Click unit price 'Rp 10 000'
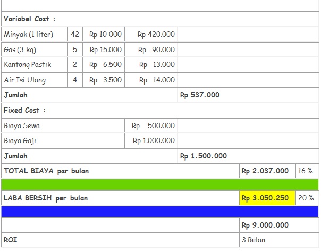Image resolution: width=321 pixels, height=251 pixels. pos(104,34)
